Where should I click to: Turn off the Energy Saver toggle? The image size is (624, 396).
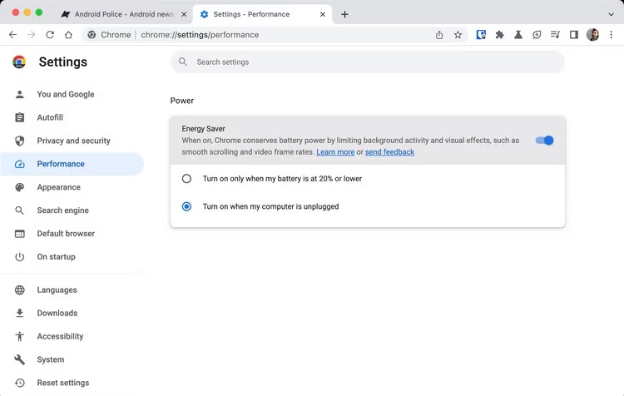tap(544, 141)
